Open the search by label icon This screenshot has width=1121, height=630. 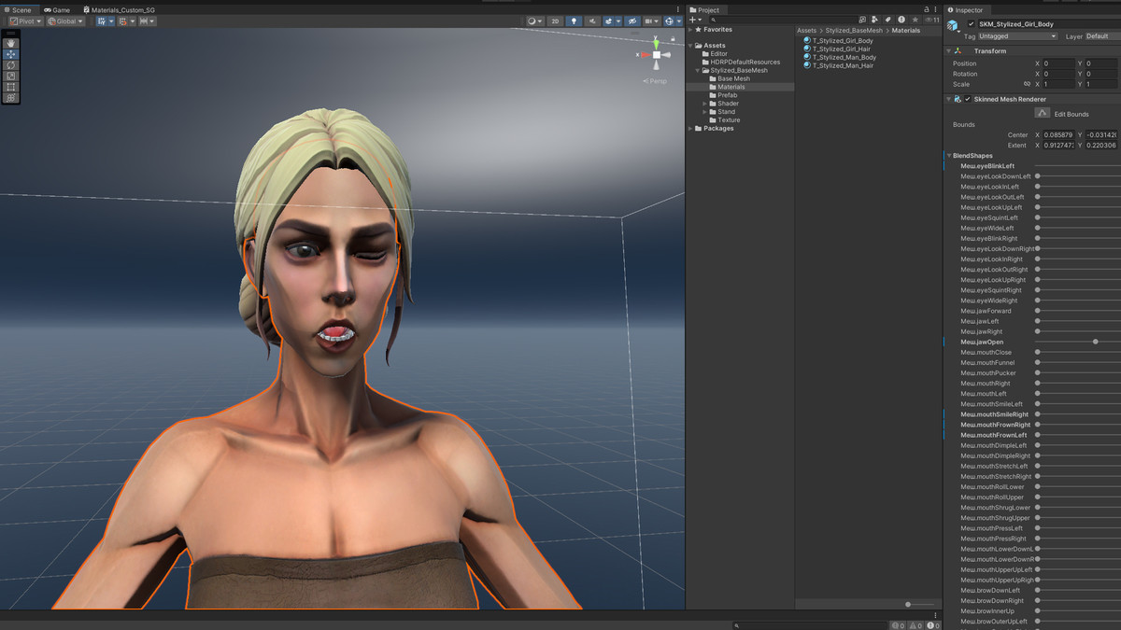click(x=887, y=20)
